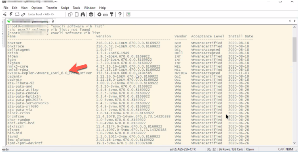This screenshot has width=299, height=152.
Task: Click the CAP indicator in status bar
Action: 281,149
